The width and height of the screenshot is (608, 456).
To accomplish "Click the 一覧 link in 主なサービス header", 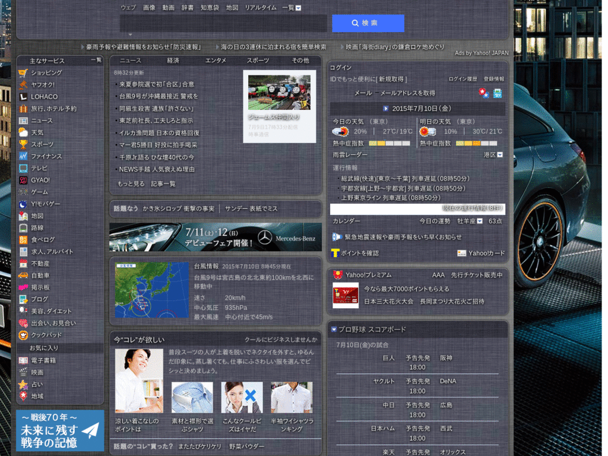I will (x=96, y=60).
